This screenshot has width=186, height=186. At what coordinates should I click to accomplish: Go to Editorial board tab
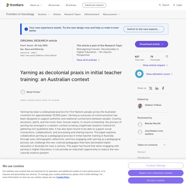(x=91, y=14)
